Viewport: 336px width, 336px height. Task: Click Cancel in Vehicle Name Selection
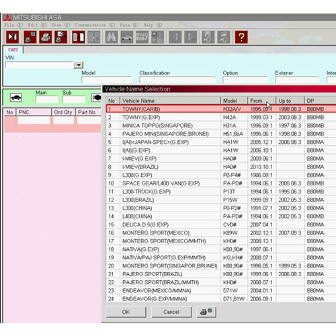[x=171, y=312]
